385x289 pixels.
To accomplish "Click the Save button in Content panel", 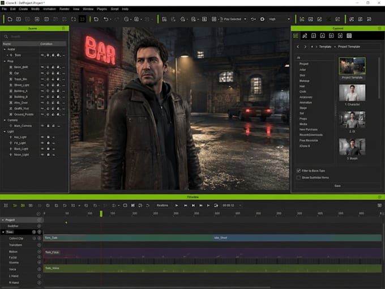I will [337, 186].
